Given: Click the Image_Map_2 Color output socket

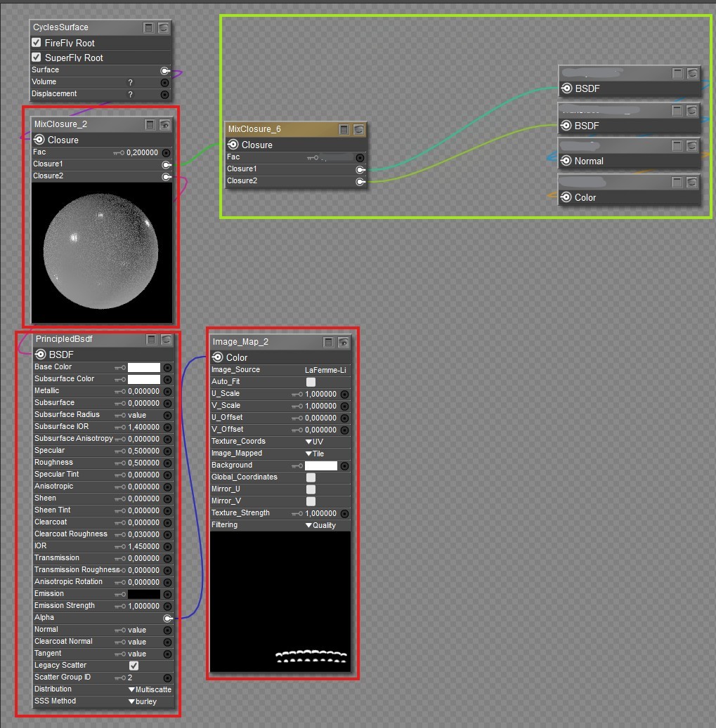Looking at the screenshot, I should 217,357.
